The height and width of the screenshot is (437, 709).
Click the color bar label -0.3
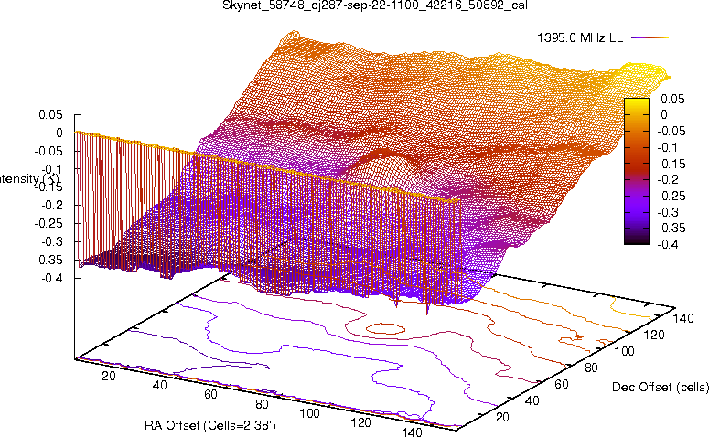(x=668, y=212)
